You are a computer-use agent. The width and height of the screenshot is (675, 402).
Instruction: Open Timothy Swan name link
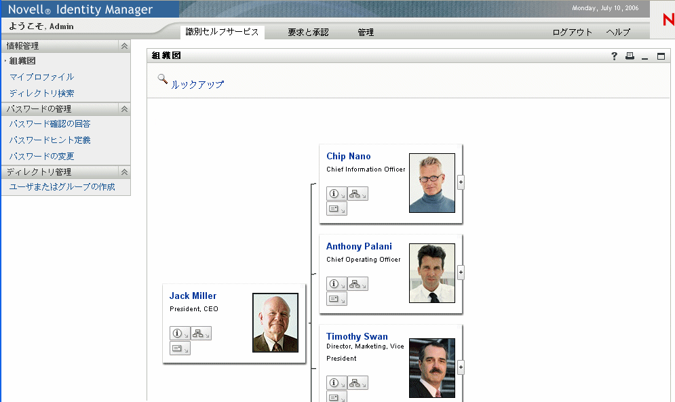(357, 336)
